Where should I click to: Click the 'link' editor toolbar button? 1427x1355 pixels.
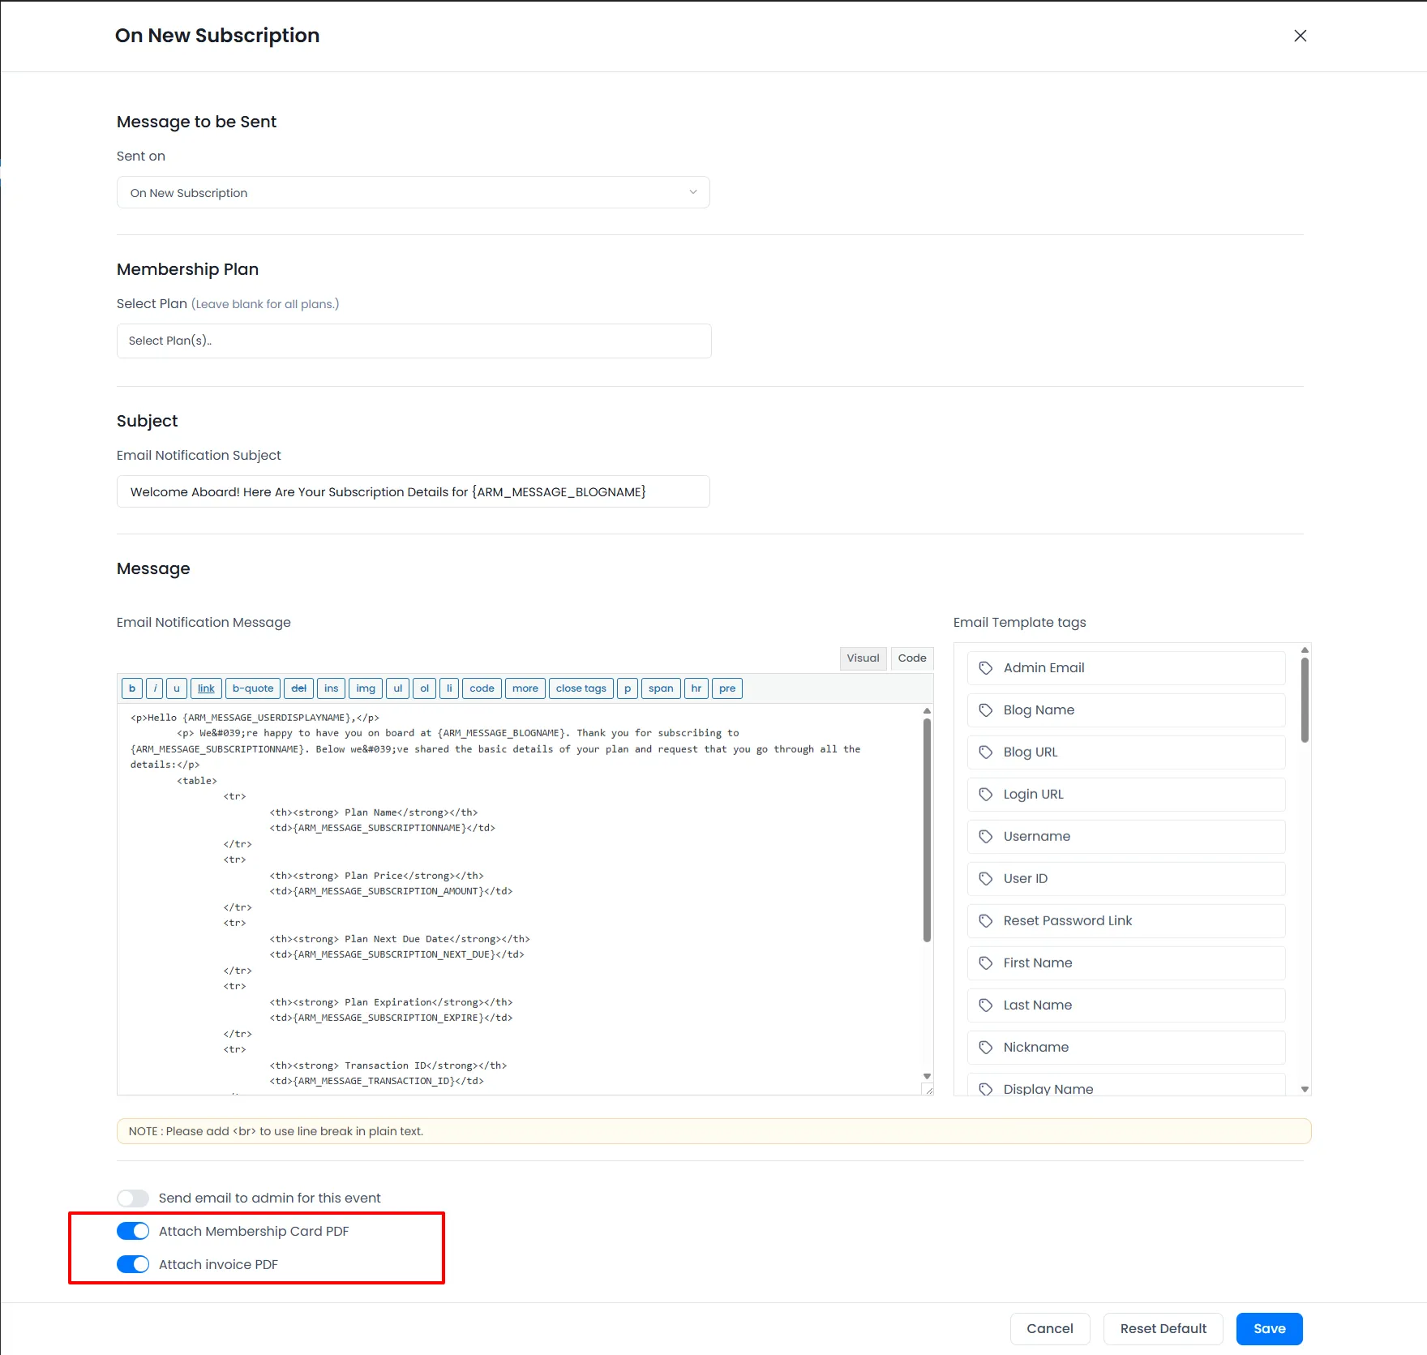[x=206, y=688]
